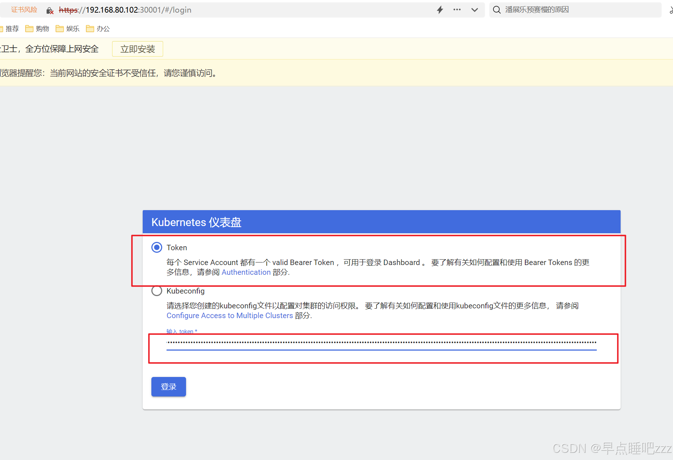Click the certificate risk lock icon
The height and width of the screenshot is (460, 673).
tap(50, 10)
